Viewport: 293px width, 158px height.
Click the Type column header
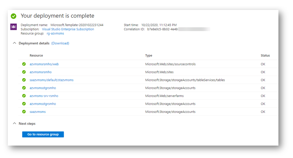(x=149, y=55)
